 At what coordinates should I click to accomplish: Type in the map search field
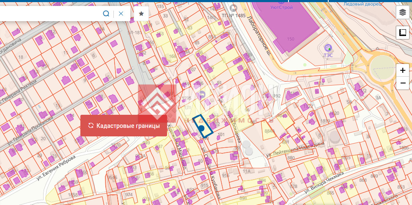point(51,14)
